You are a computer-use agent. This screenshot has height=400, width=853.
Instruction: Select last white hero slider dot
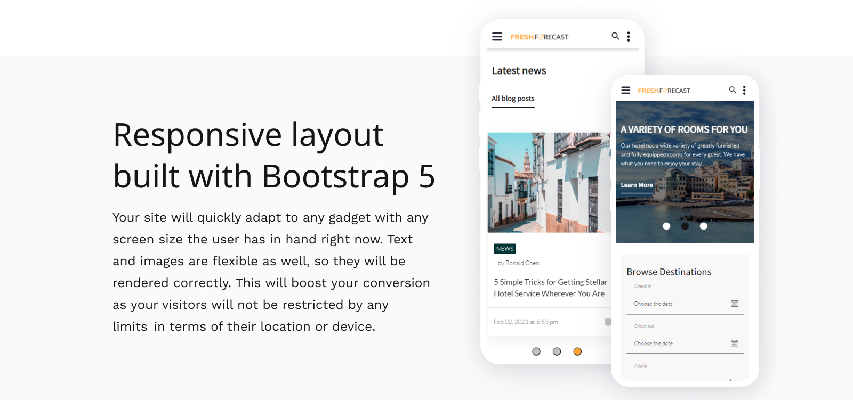(x=704, y=226)
